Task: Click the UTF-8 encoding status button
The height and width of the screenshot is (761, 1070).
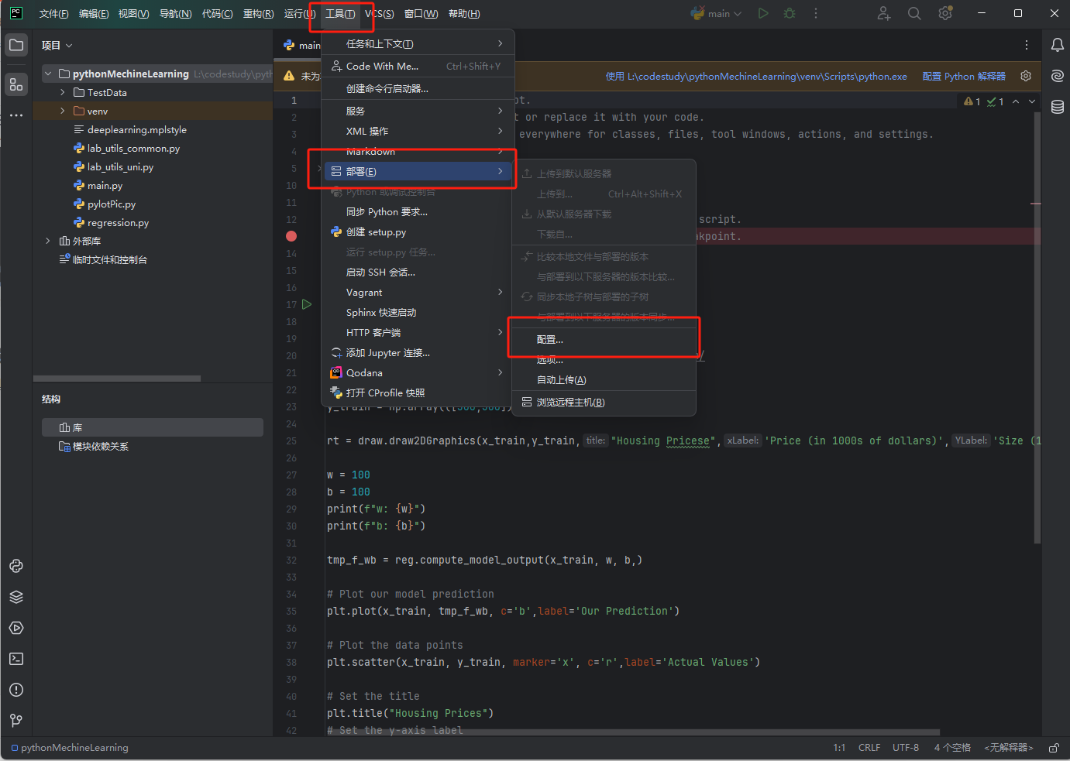Action: coord(905,748)
